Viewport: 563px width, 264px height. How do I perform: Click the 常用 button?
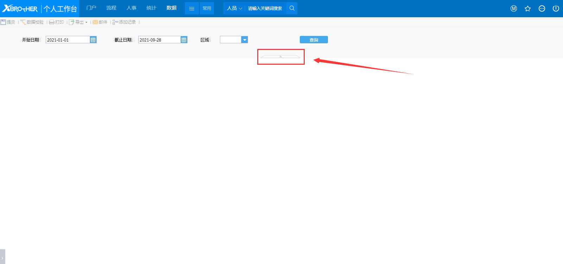[x=207, y=8]
